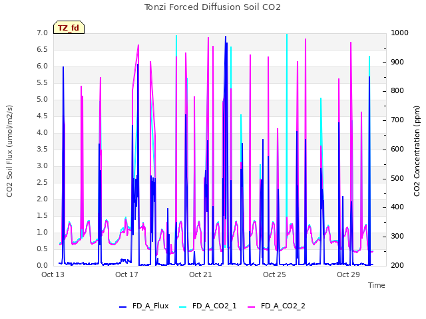
Task: Click the 2.5 left axis tick label
Action: click(x=43, y=183)
